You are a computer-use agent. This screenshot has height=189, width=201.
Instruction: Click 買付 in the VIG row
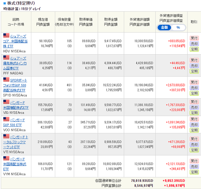click(x=194, y=102)
